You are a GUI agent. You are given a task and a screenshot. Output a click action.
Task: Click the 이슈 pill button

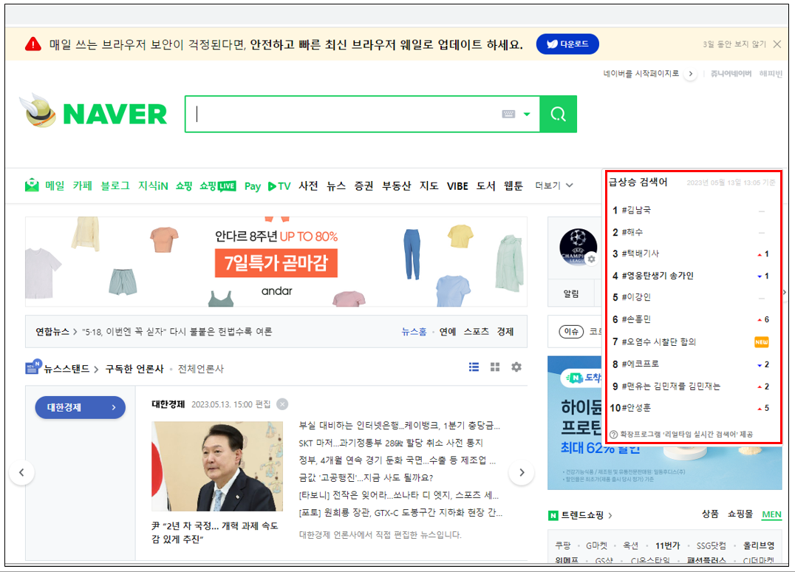click(x=571, y=332)
